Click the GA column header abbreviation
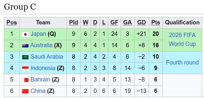204x98 pixels. coord(128,23)
